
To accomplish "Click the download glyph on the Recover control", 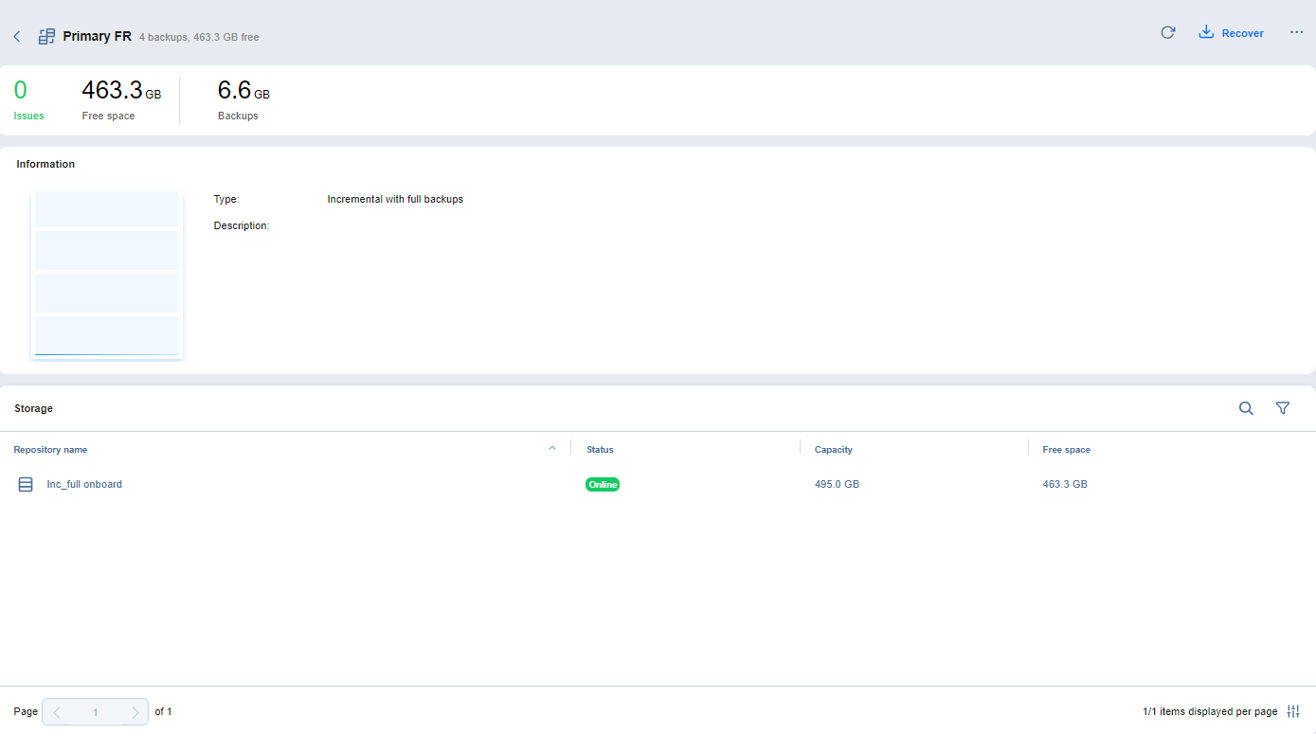I will point(1205,31).
